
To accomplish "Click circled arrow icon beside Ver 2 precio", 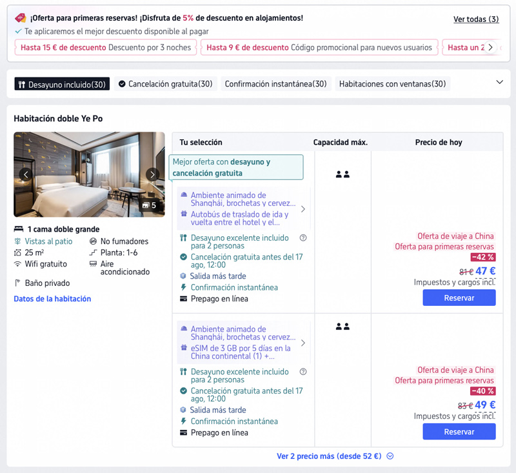I will pyautogui.click(x=390, y=456).
